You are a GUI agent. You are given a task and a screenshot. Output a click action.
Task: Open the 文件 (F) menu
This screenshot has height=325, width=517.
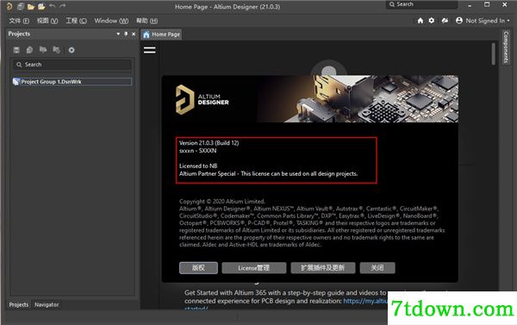[19, 21]
